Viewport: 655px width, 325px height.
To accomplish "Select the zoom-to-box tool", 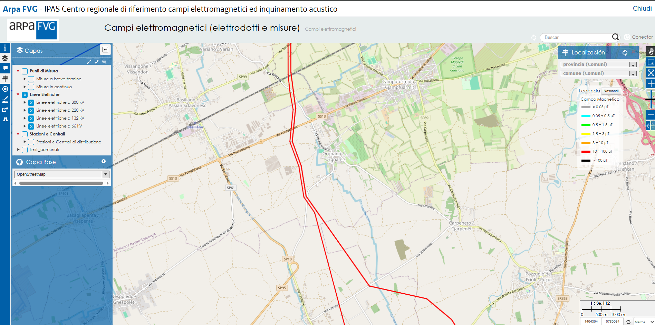I will coord(651,62).
